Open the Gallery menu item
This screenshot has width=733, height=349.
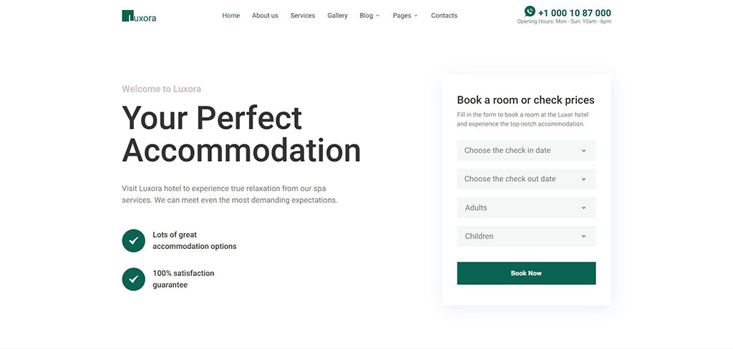(338, 16)
